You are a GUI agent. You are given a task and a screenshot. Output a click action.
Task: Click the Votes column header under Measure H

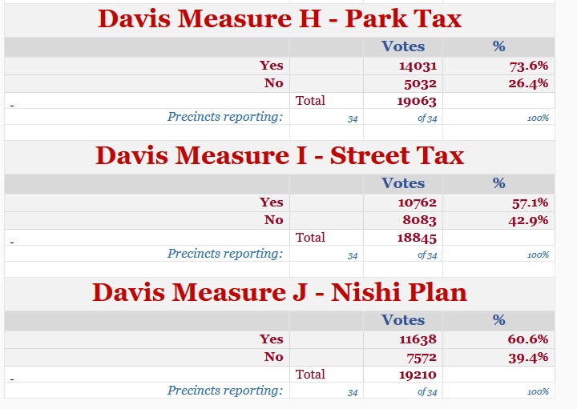[403, 46]
